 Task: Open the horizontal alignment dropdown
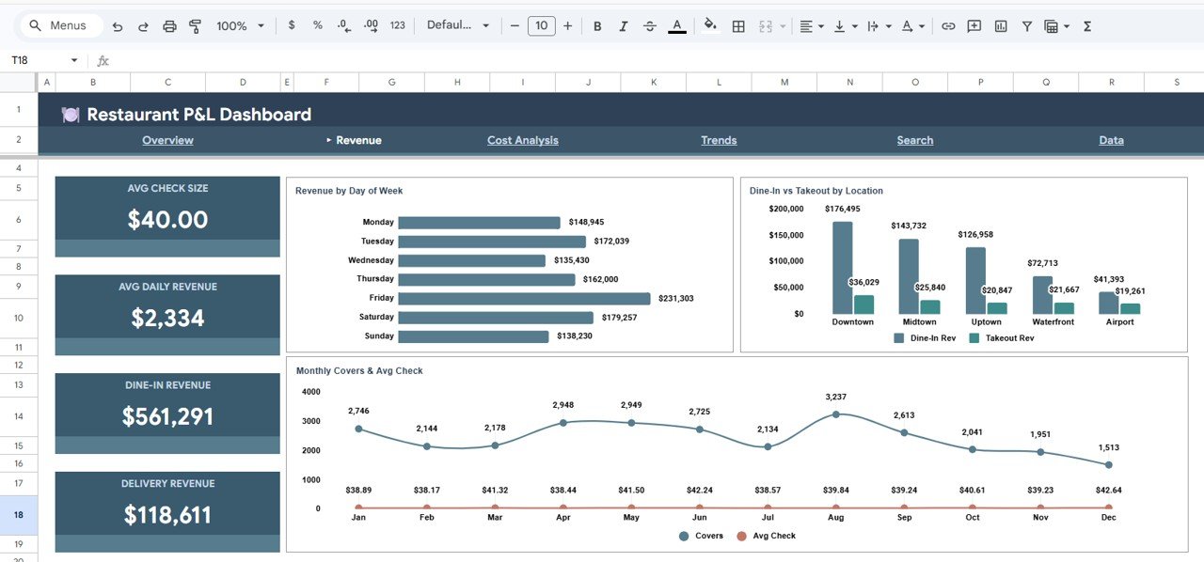(811, 25)
